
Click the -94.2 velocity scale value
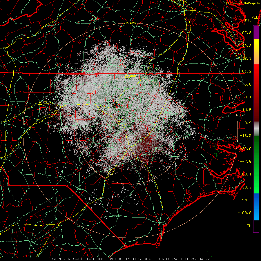[246, 200]
